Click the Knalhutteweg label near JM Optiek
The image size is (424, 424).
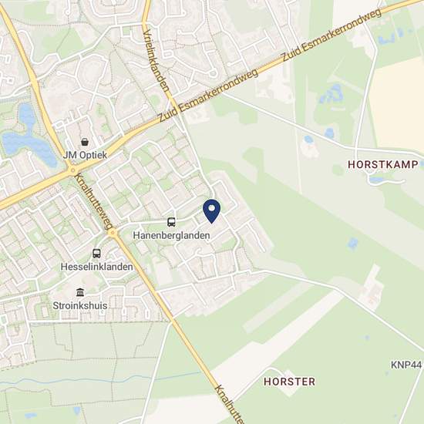coord(93,201)
